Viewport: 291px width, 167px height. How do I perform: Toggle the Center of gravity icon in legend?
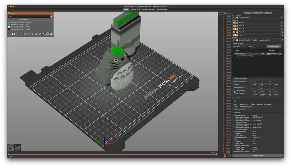(44, 34)
